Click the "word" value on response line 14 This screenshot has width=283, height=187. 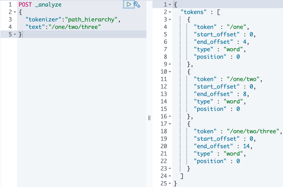(x=233, y=101)
